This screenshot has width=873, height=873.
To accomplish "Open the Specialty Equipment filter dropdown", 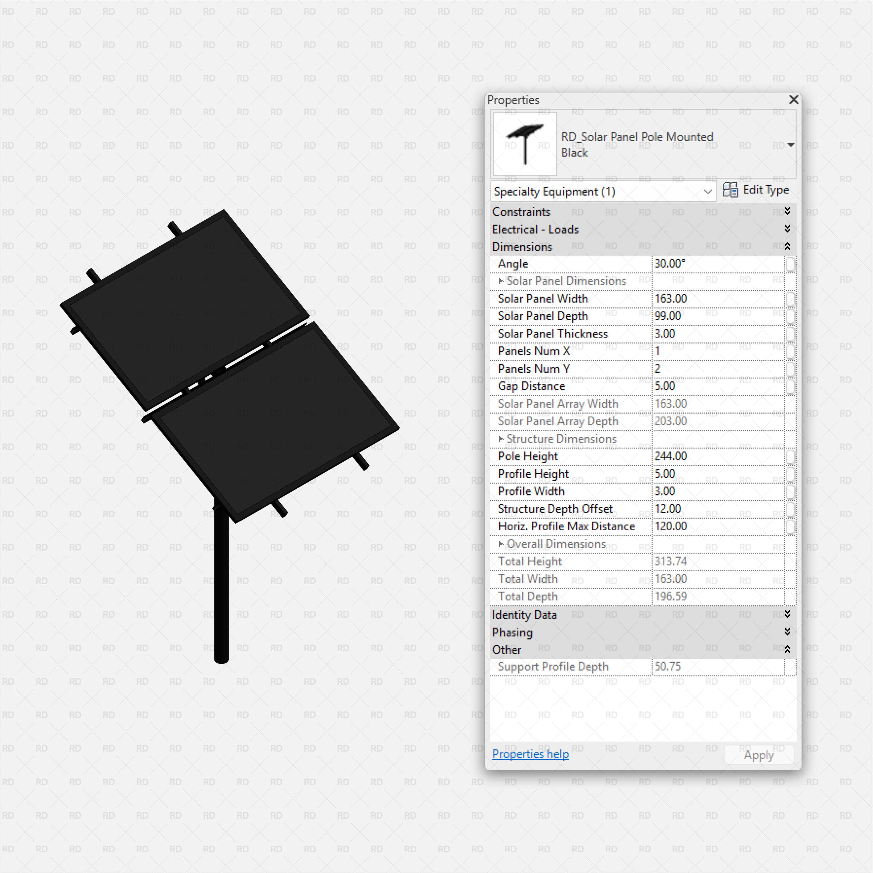I will 708,192.
